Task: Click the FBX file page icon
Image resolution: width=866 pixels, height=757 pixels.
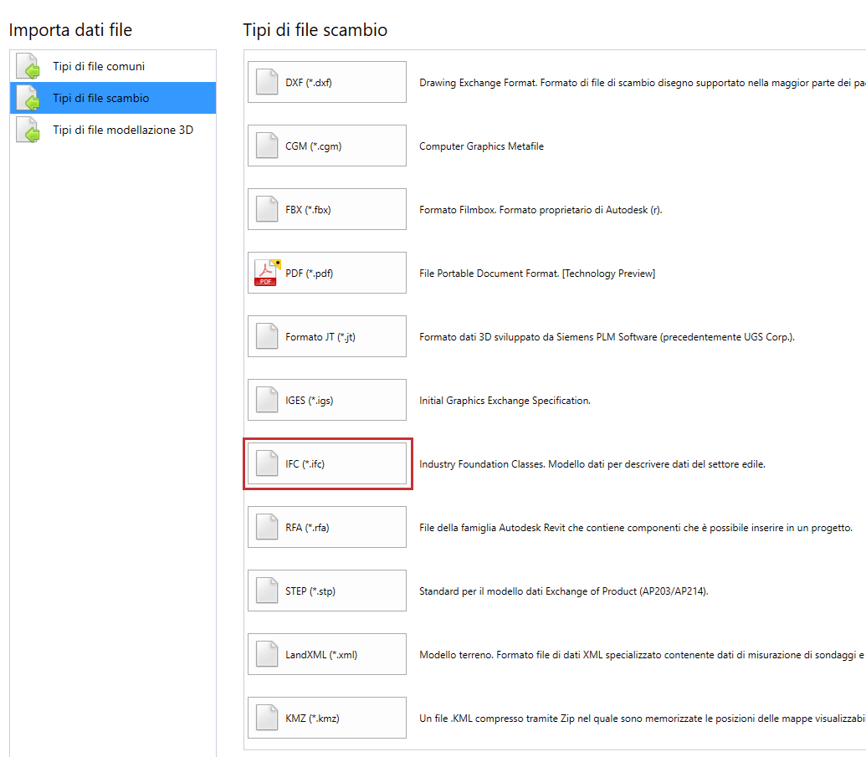Action: [x=266, y=209]
